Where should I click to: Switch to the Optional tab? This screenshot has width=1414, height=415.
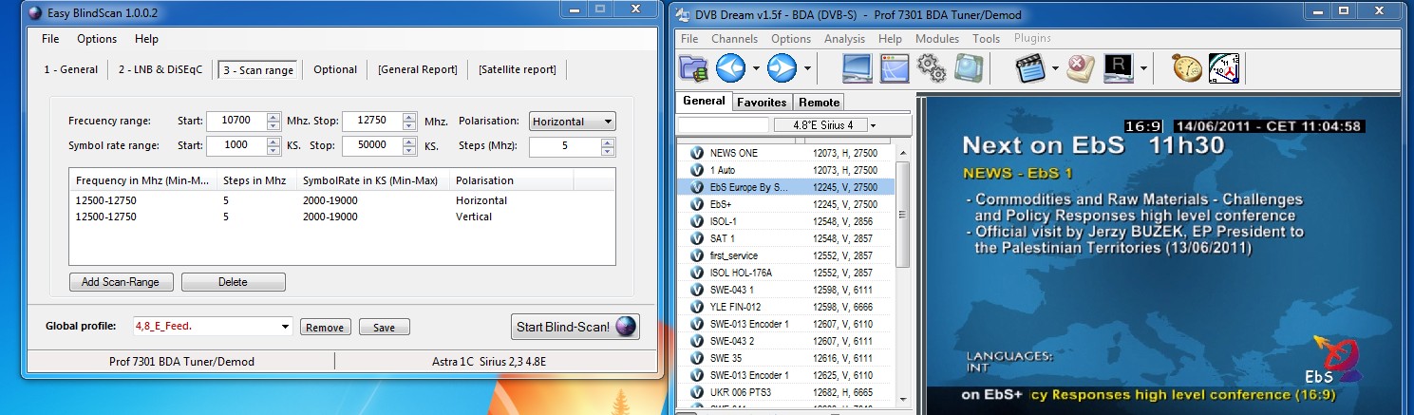[x=335, y=69]
